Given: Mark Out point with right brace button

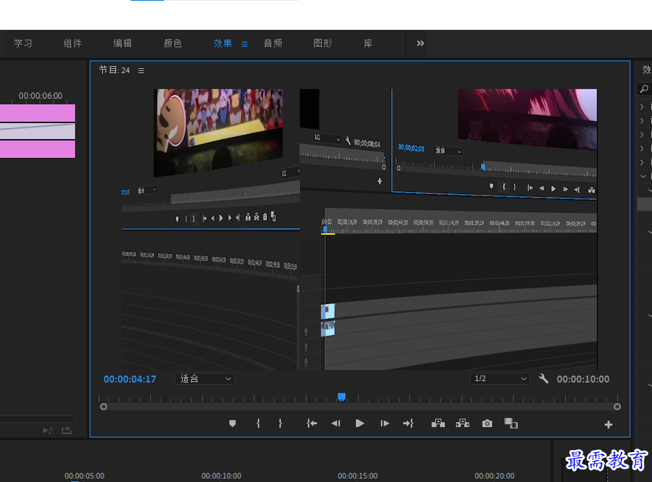Looking at the screenshot, I should coord(280,424).
